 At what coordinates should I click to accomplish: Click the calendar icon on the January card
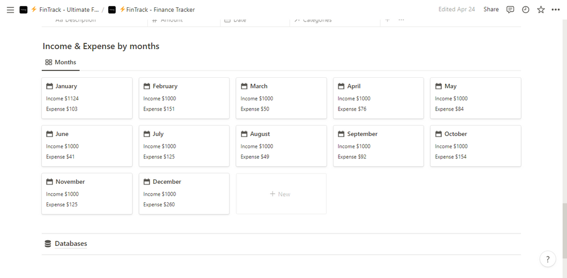50,86
